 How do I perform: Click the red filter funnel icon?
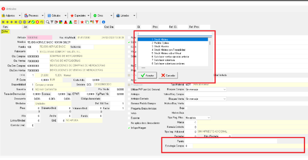click(97, 22)
